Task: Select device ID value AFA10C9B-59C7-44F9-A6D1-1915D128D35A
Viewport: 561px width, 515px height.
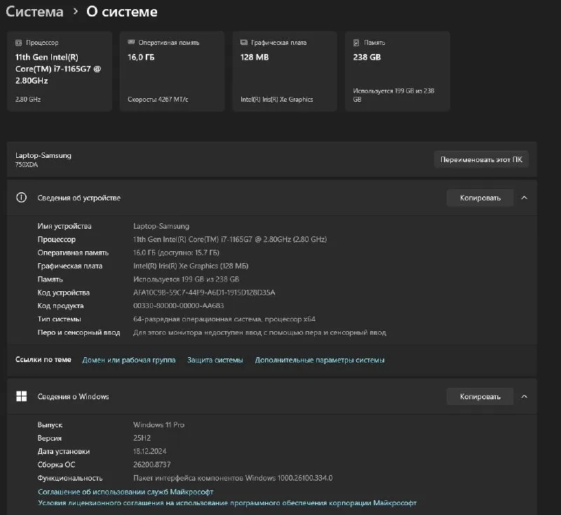Action: click(x=204, y=293)
